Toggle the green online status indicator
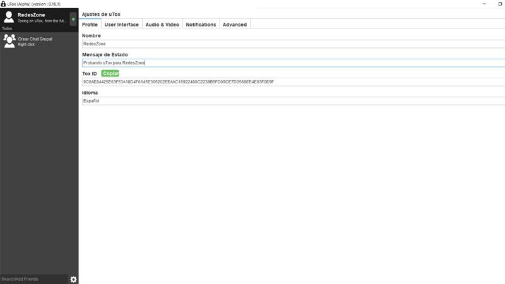This screenshot has width=505, height=284. coord(73,19)
